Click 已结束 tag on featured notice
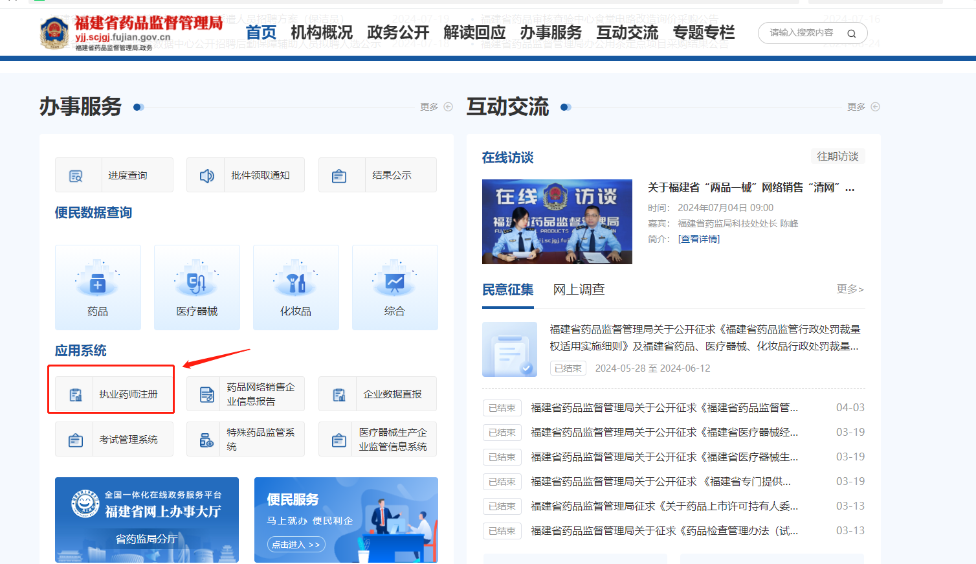Viewport: 976px width, 564px height. (568, 368)
